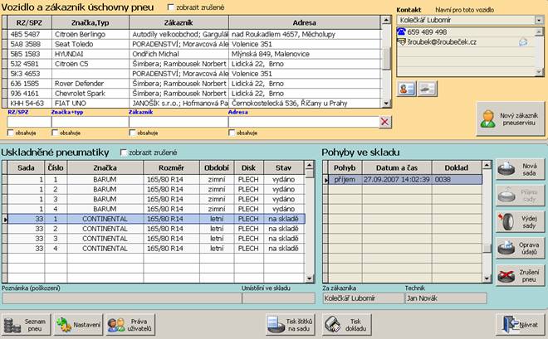Click Nový zákazník pneuservisu button
548x339 pixels.
click(x=508, y=122)
